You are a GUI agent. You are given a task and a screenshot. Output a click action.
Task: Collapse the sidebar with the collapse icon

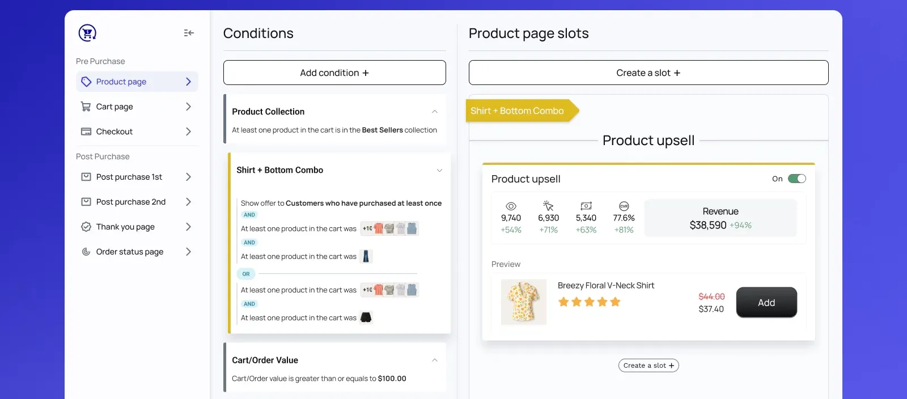pos(189,33)
